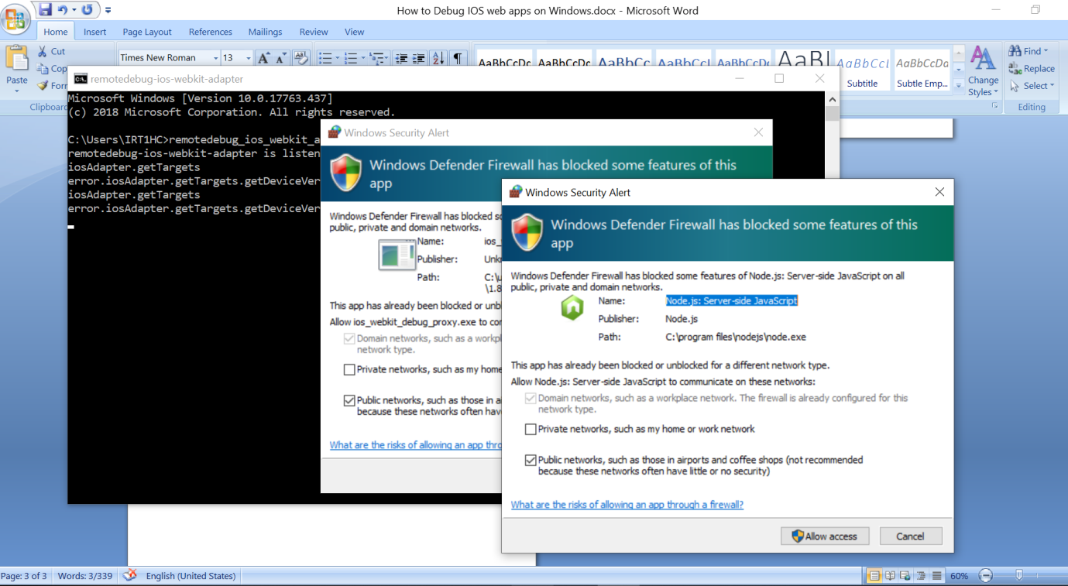Open the Styles dialog launcher
Screen dimensions: 1068x586
[x=995, y=106]
